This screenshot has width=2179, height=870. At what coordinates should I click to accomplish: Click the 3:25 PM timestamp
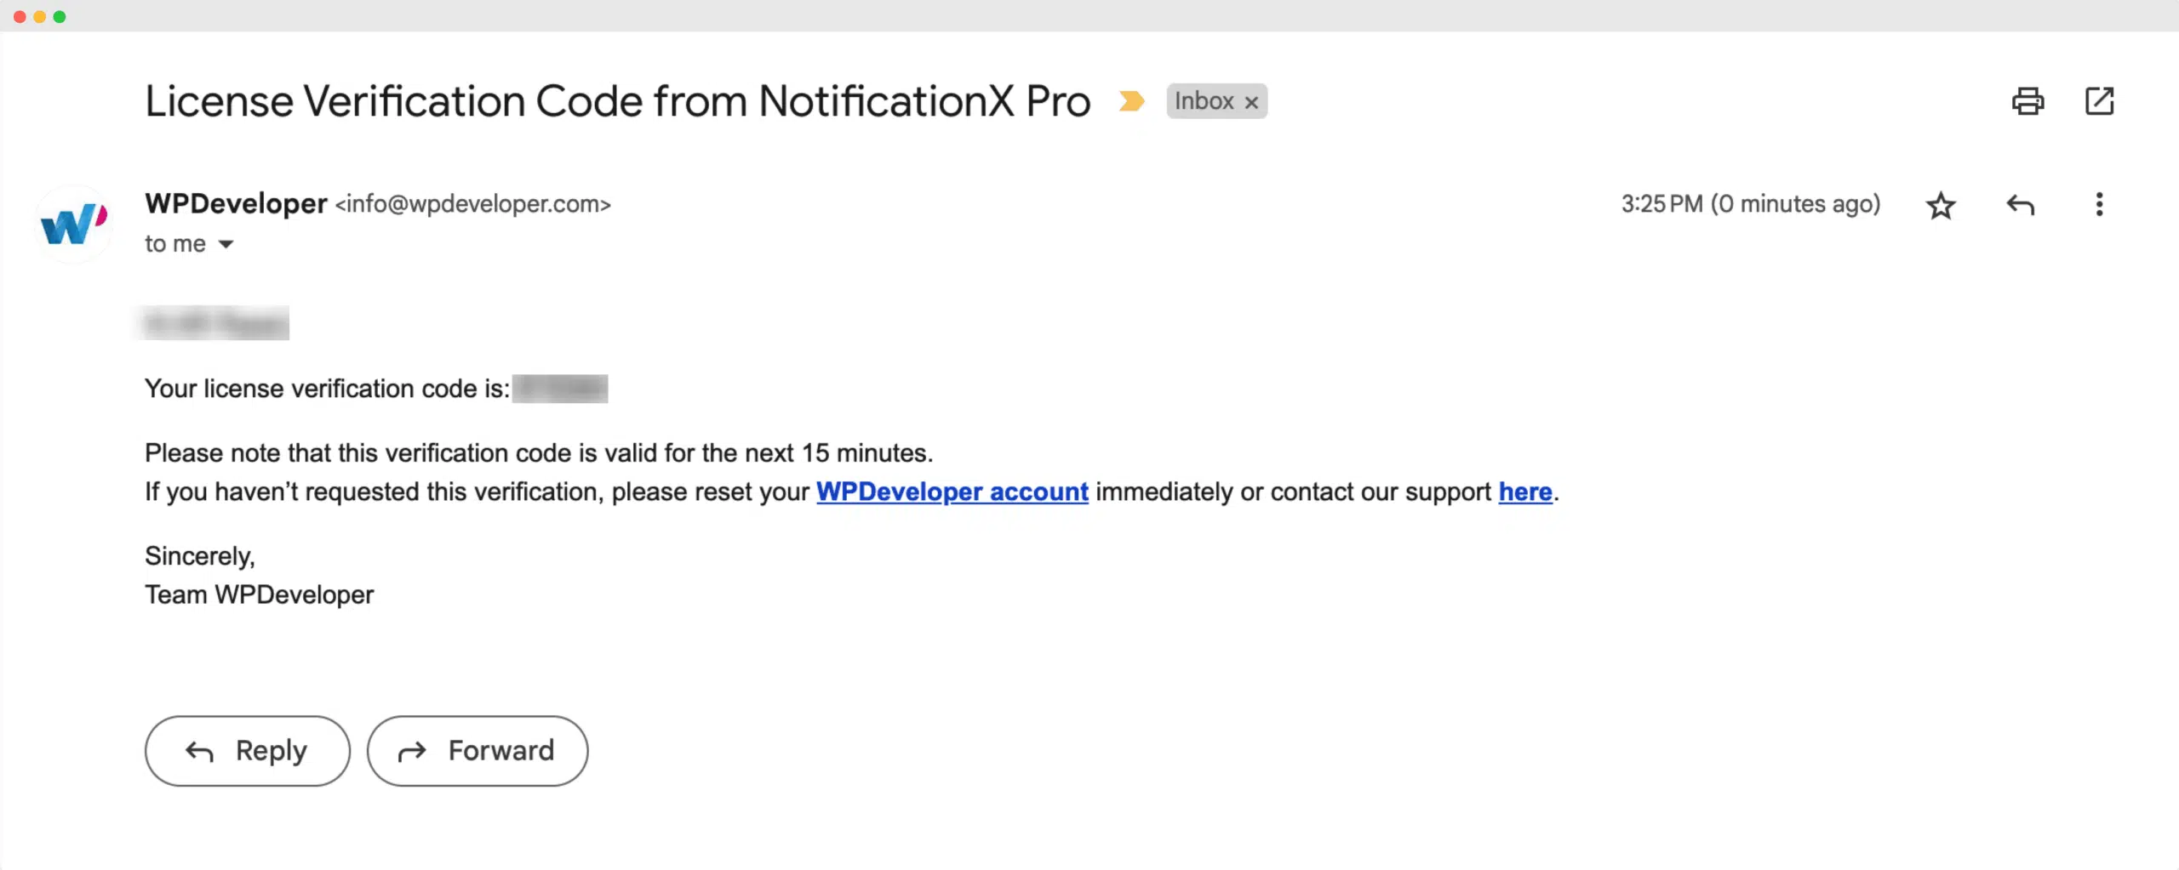coord(1751,204)
